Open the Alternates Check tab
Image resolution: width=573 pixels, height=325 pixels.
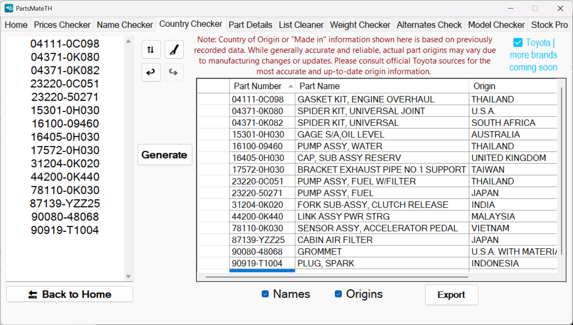(429, 25)
